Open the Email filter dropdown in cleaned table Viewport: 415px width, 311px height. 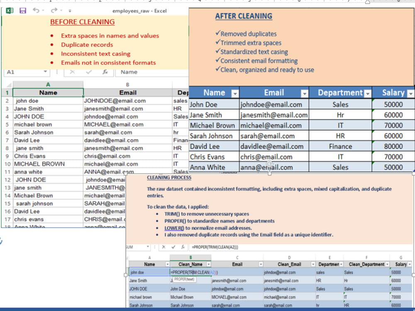tap(305, 93)
